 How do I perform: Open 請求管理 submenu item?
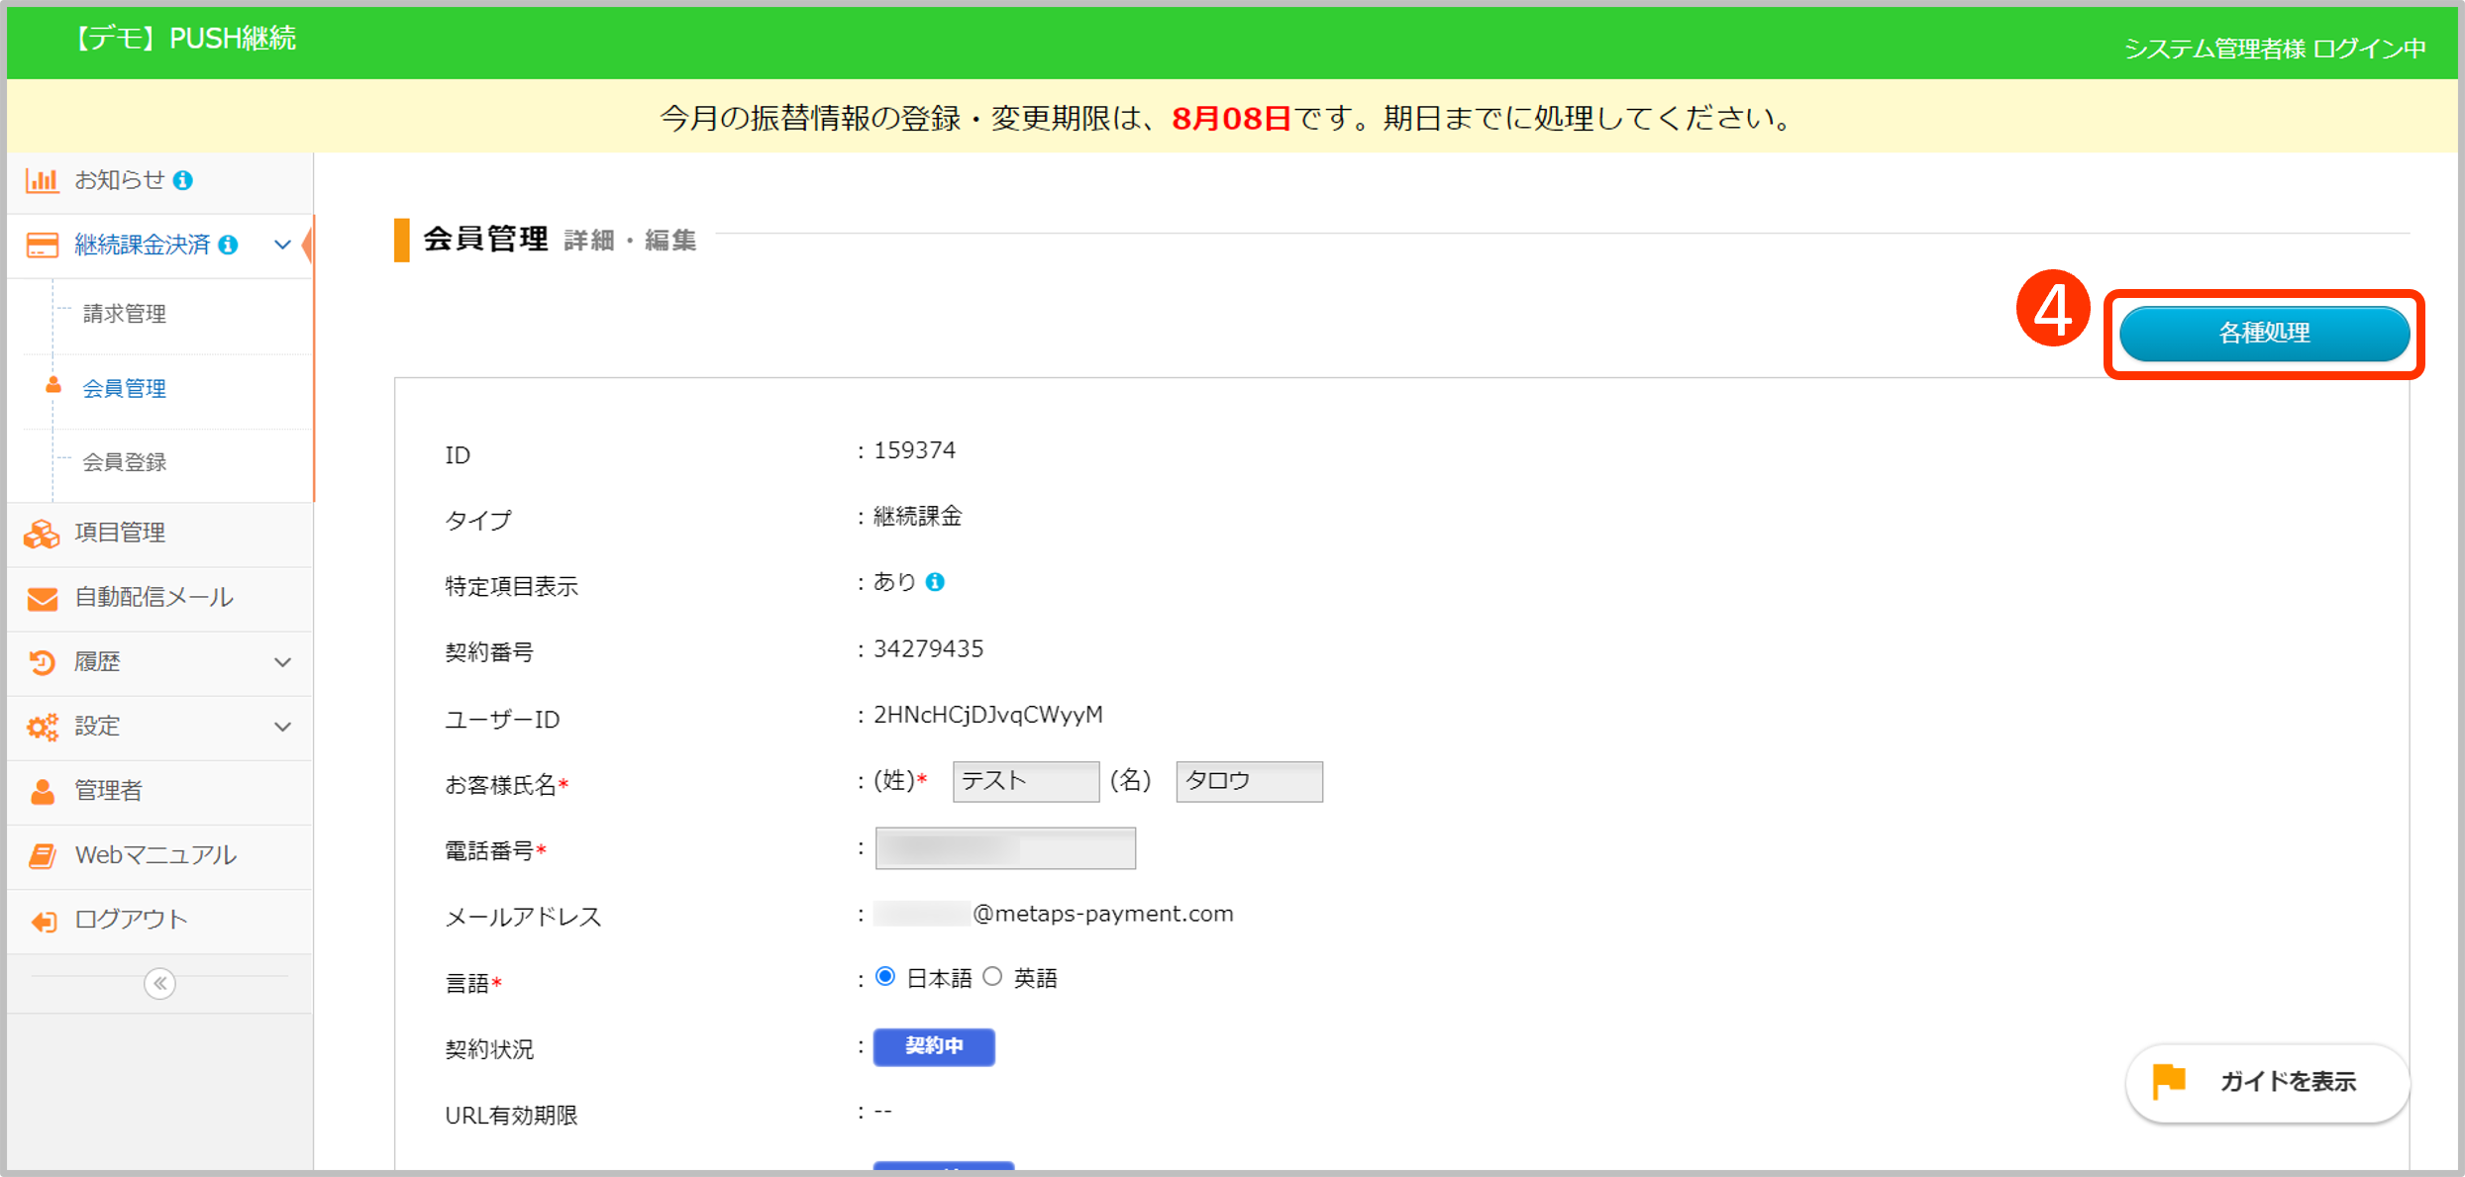[x=124, y=314]
